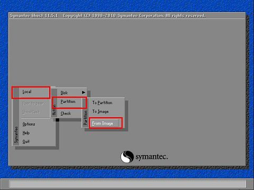The width and height of the screenshot is (254, 190).
Task: Click the black arrow next to Disk
Action: coord(84,92)
